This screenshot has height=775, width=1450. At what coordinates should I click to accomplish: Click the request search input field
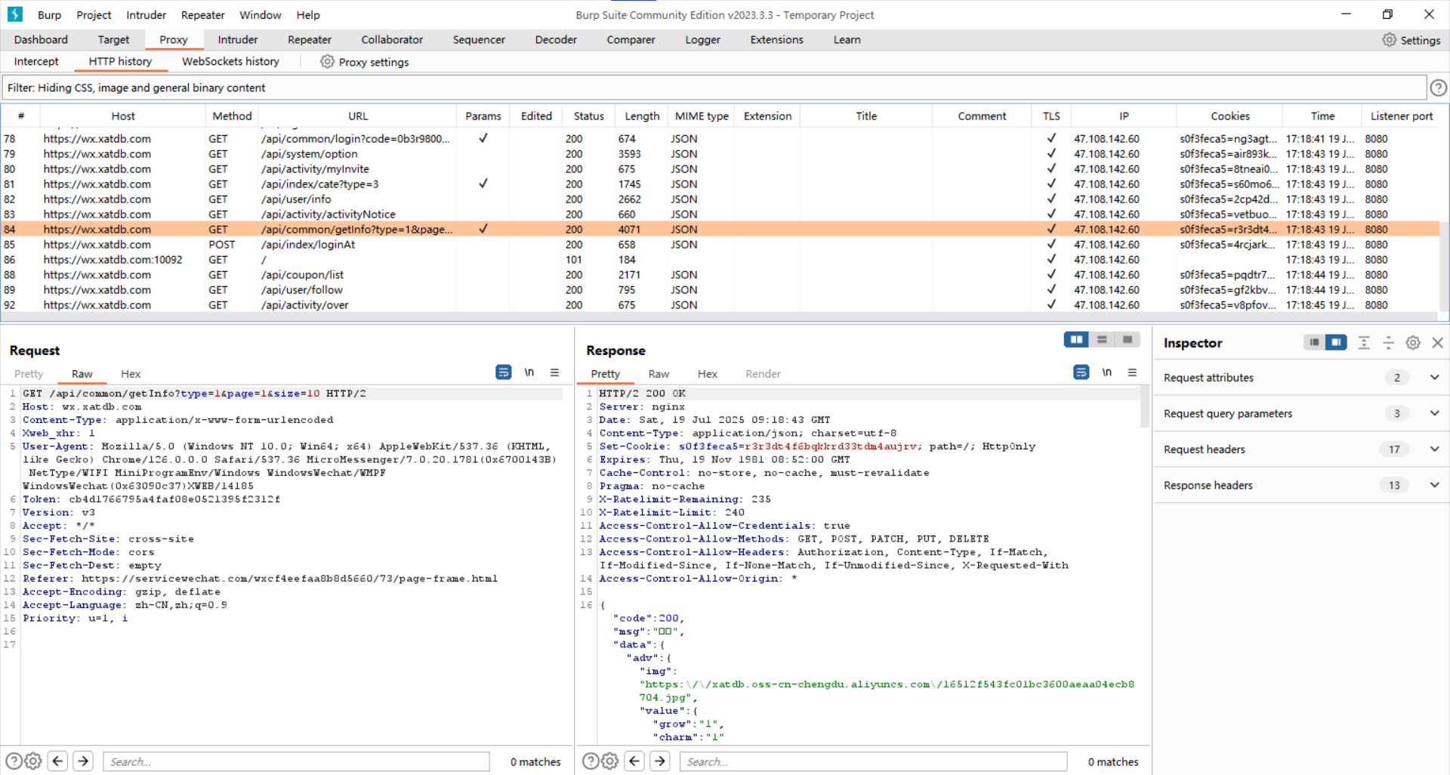(296, 761)
